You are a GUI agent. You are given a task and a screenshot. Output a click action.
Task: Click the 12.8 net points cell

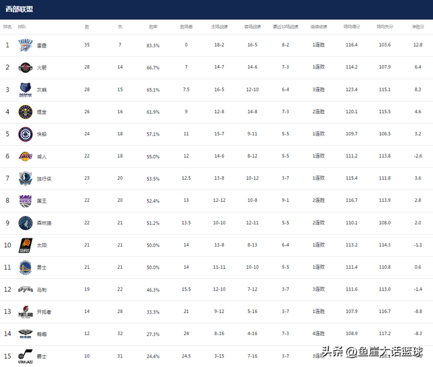coord(418,45)
